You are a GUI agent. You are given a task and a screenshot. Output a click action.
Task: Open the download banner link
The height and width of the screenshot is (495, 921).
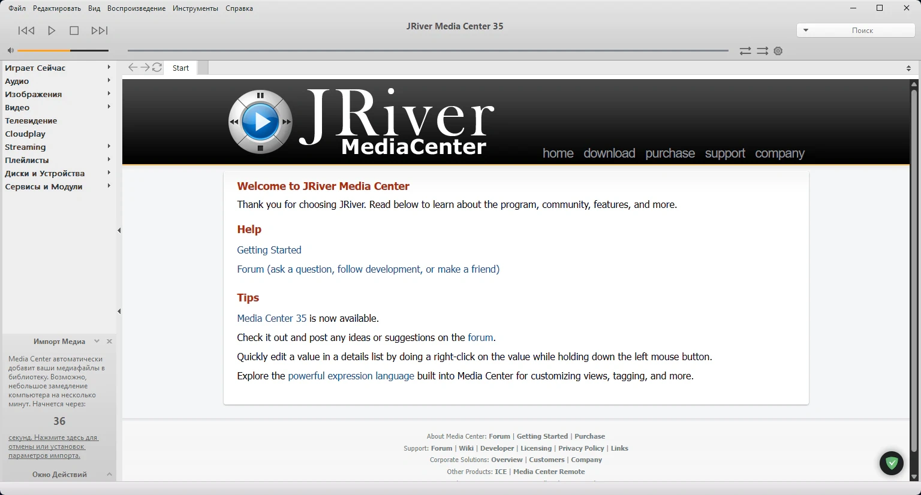[x=609, y=153]
